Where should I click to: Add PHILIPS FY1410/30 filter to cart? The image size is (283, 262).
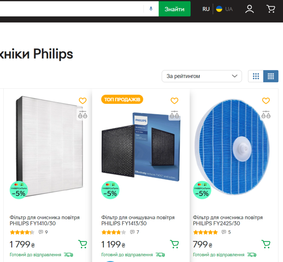83,244
